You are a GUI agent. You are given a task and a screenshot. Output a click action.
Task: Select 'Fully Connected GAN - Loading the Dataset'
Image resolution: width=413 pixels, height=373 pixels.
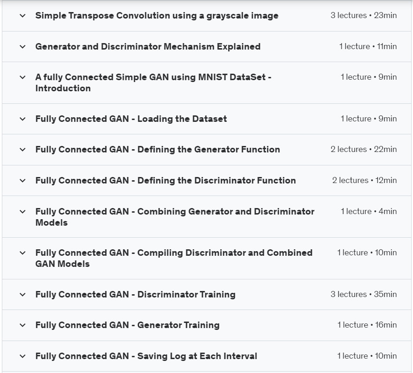coord(131,119)
